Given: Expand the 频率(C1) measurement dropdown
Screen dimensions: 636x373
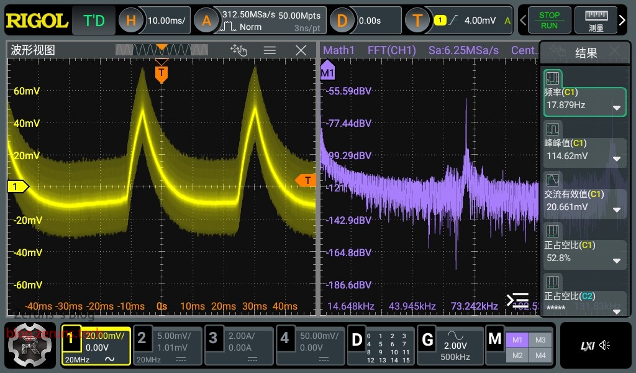Looking at the screenshot, I should 617,108.
